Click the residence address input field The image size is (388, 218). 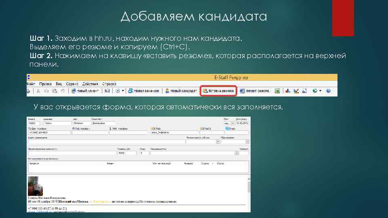[106, 142]
